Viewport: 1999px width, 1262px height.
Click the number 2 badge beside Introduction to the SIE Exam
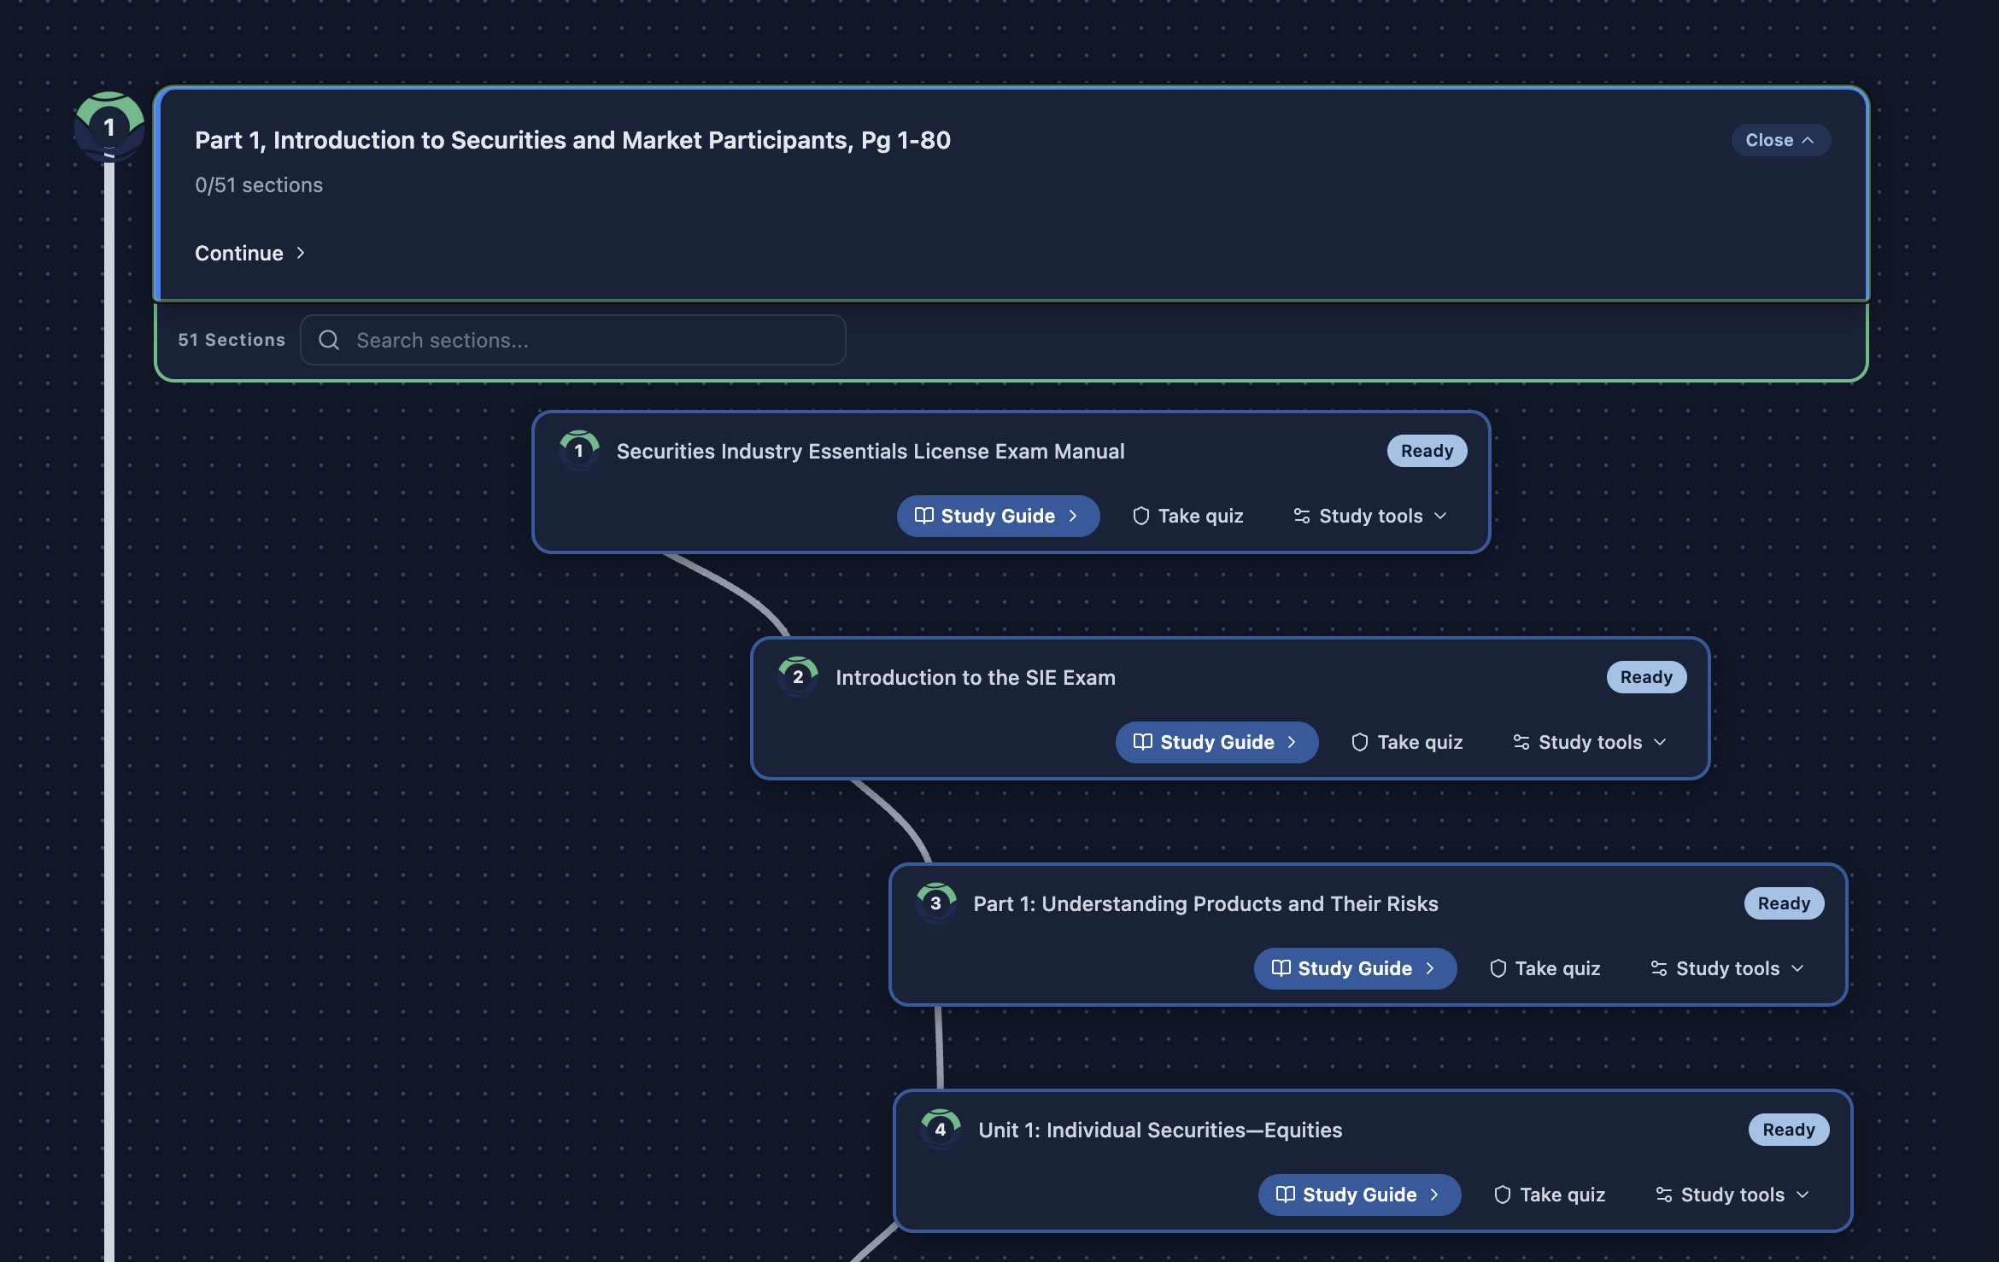tap(798, 676)
